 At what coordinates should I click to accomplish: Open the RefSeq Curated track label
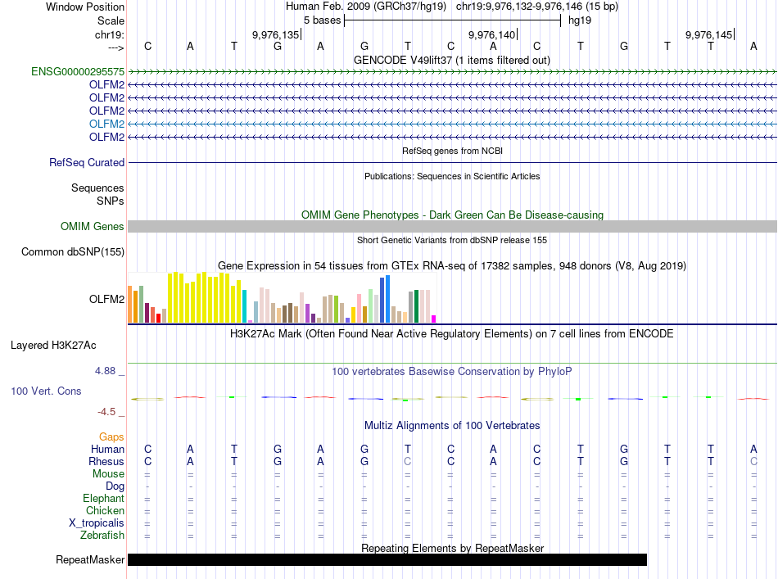click(87, 163)
